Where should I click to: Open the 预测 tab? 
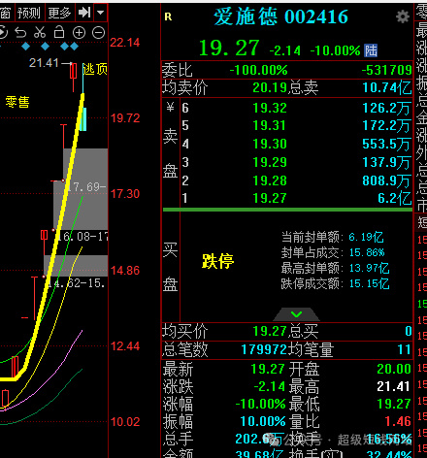coord(29,13)
